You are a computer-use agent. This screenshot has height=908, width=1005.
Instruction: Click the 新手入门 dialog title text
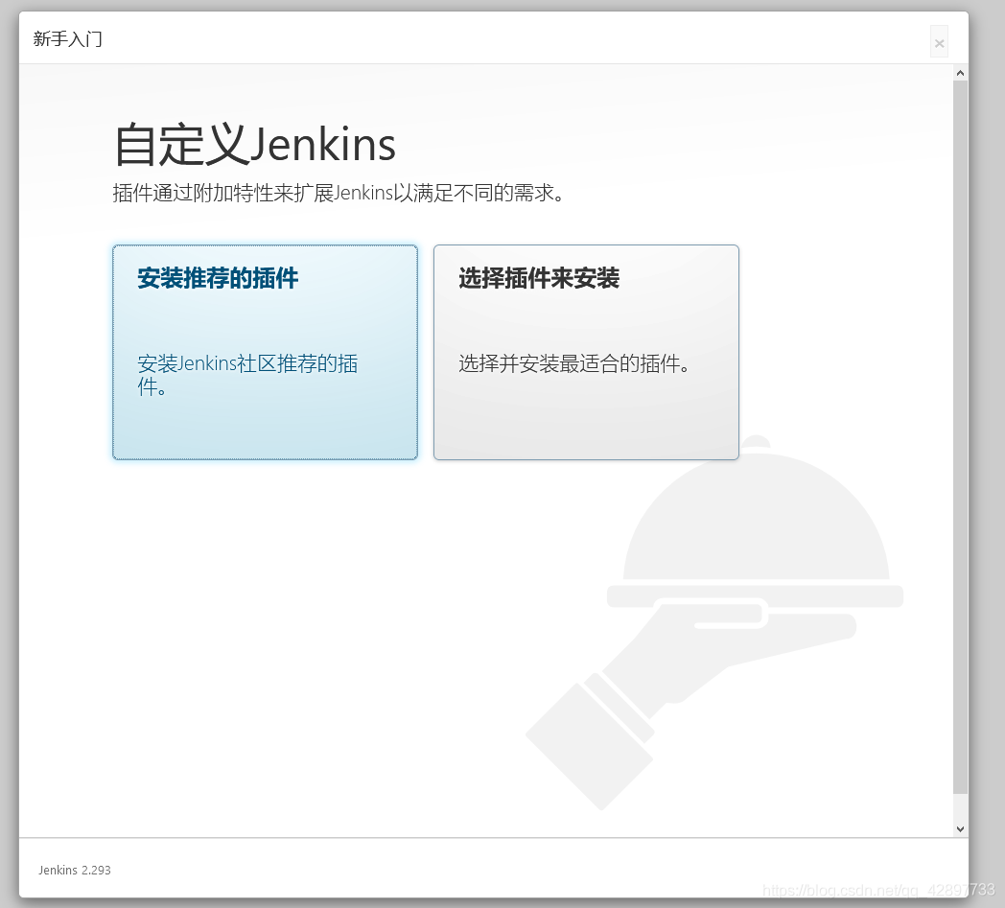coord(67,39)
